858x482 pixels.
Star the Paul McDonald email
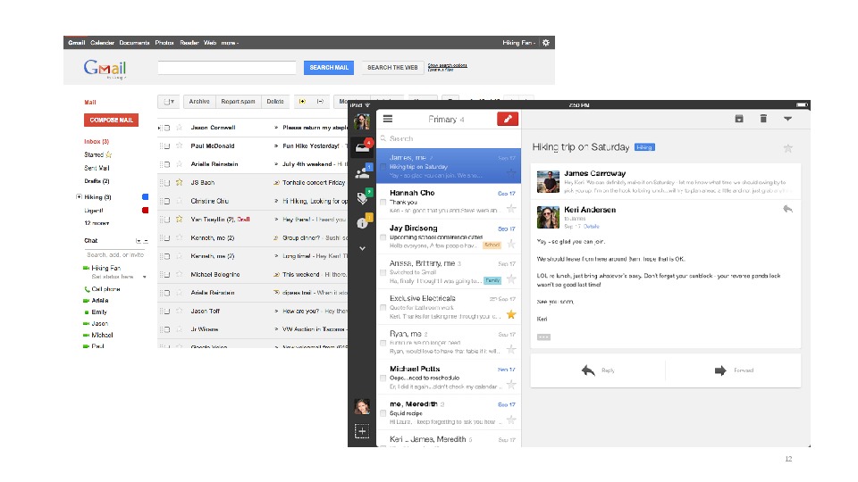tap(179, 145)
